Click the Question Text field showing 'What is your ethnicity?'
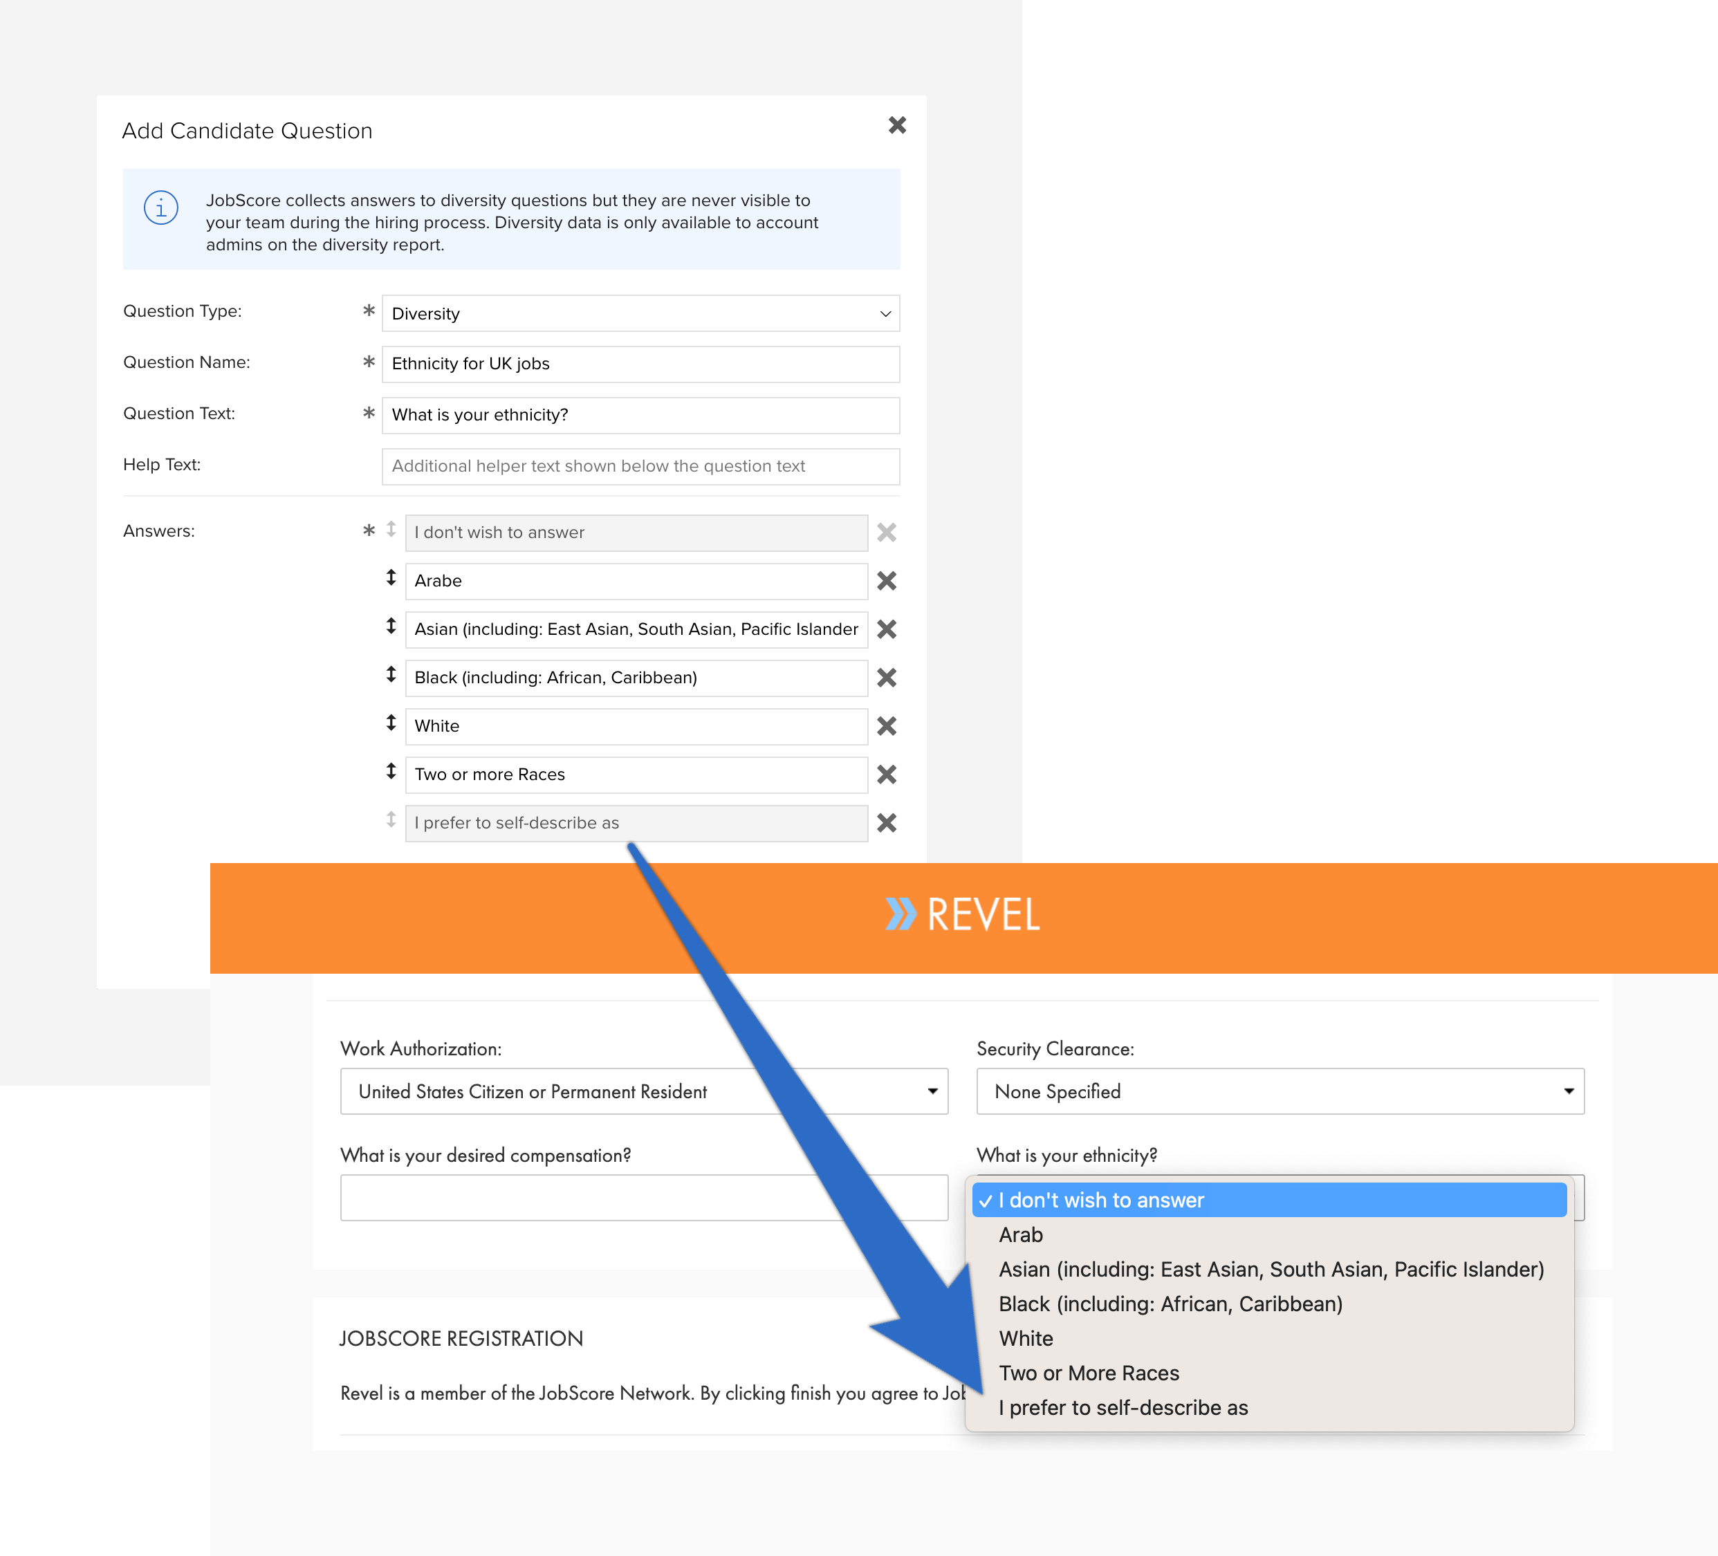Image resolution: width=1718 pixels, height=1556 pixels. coord(640,414)
